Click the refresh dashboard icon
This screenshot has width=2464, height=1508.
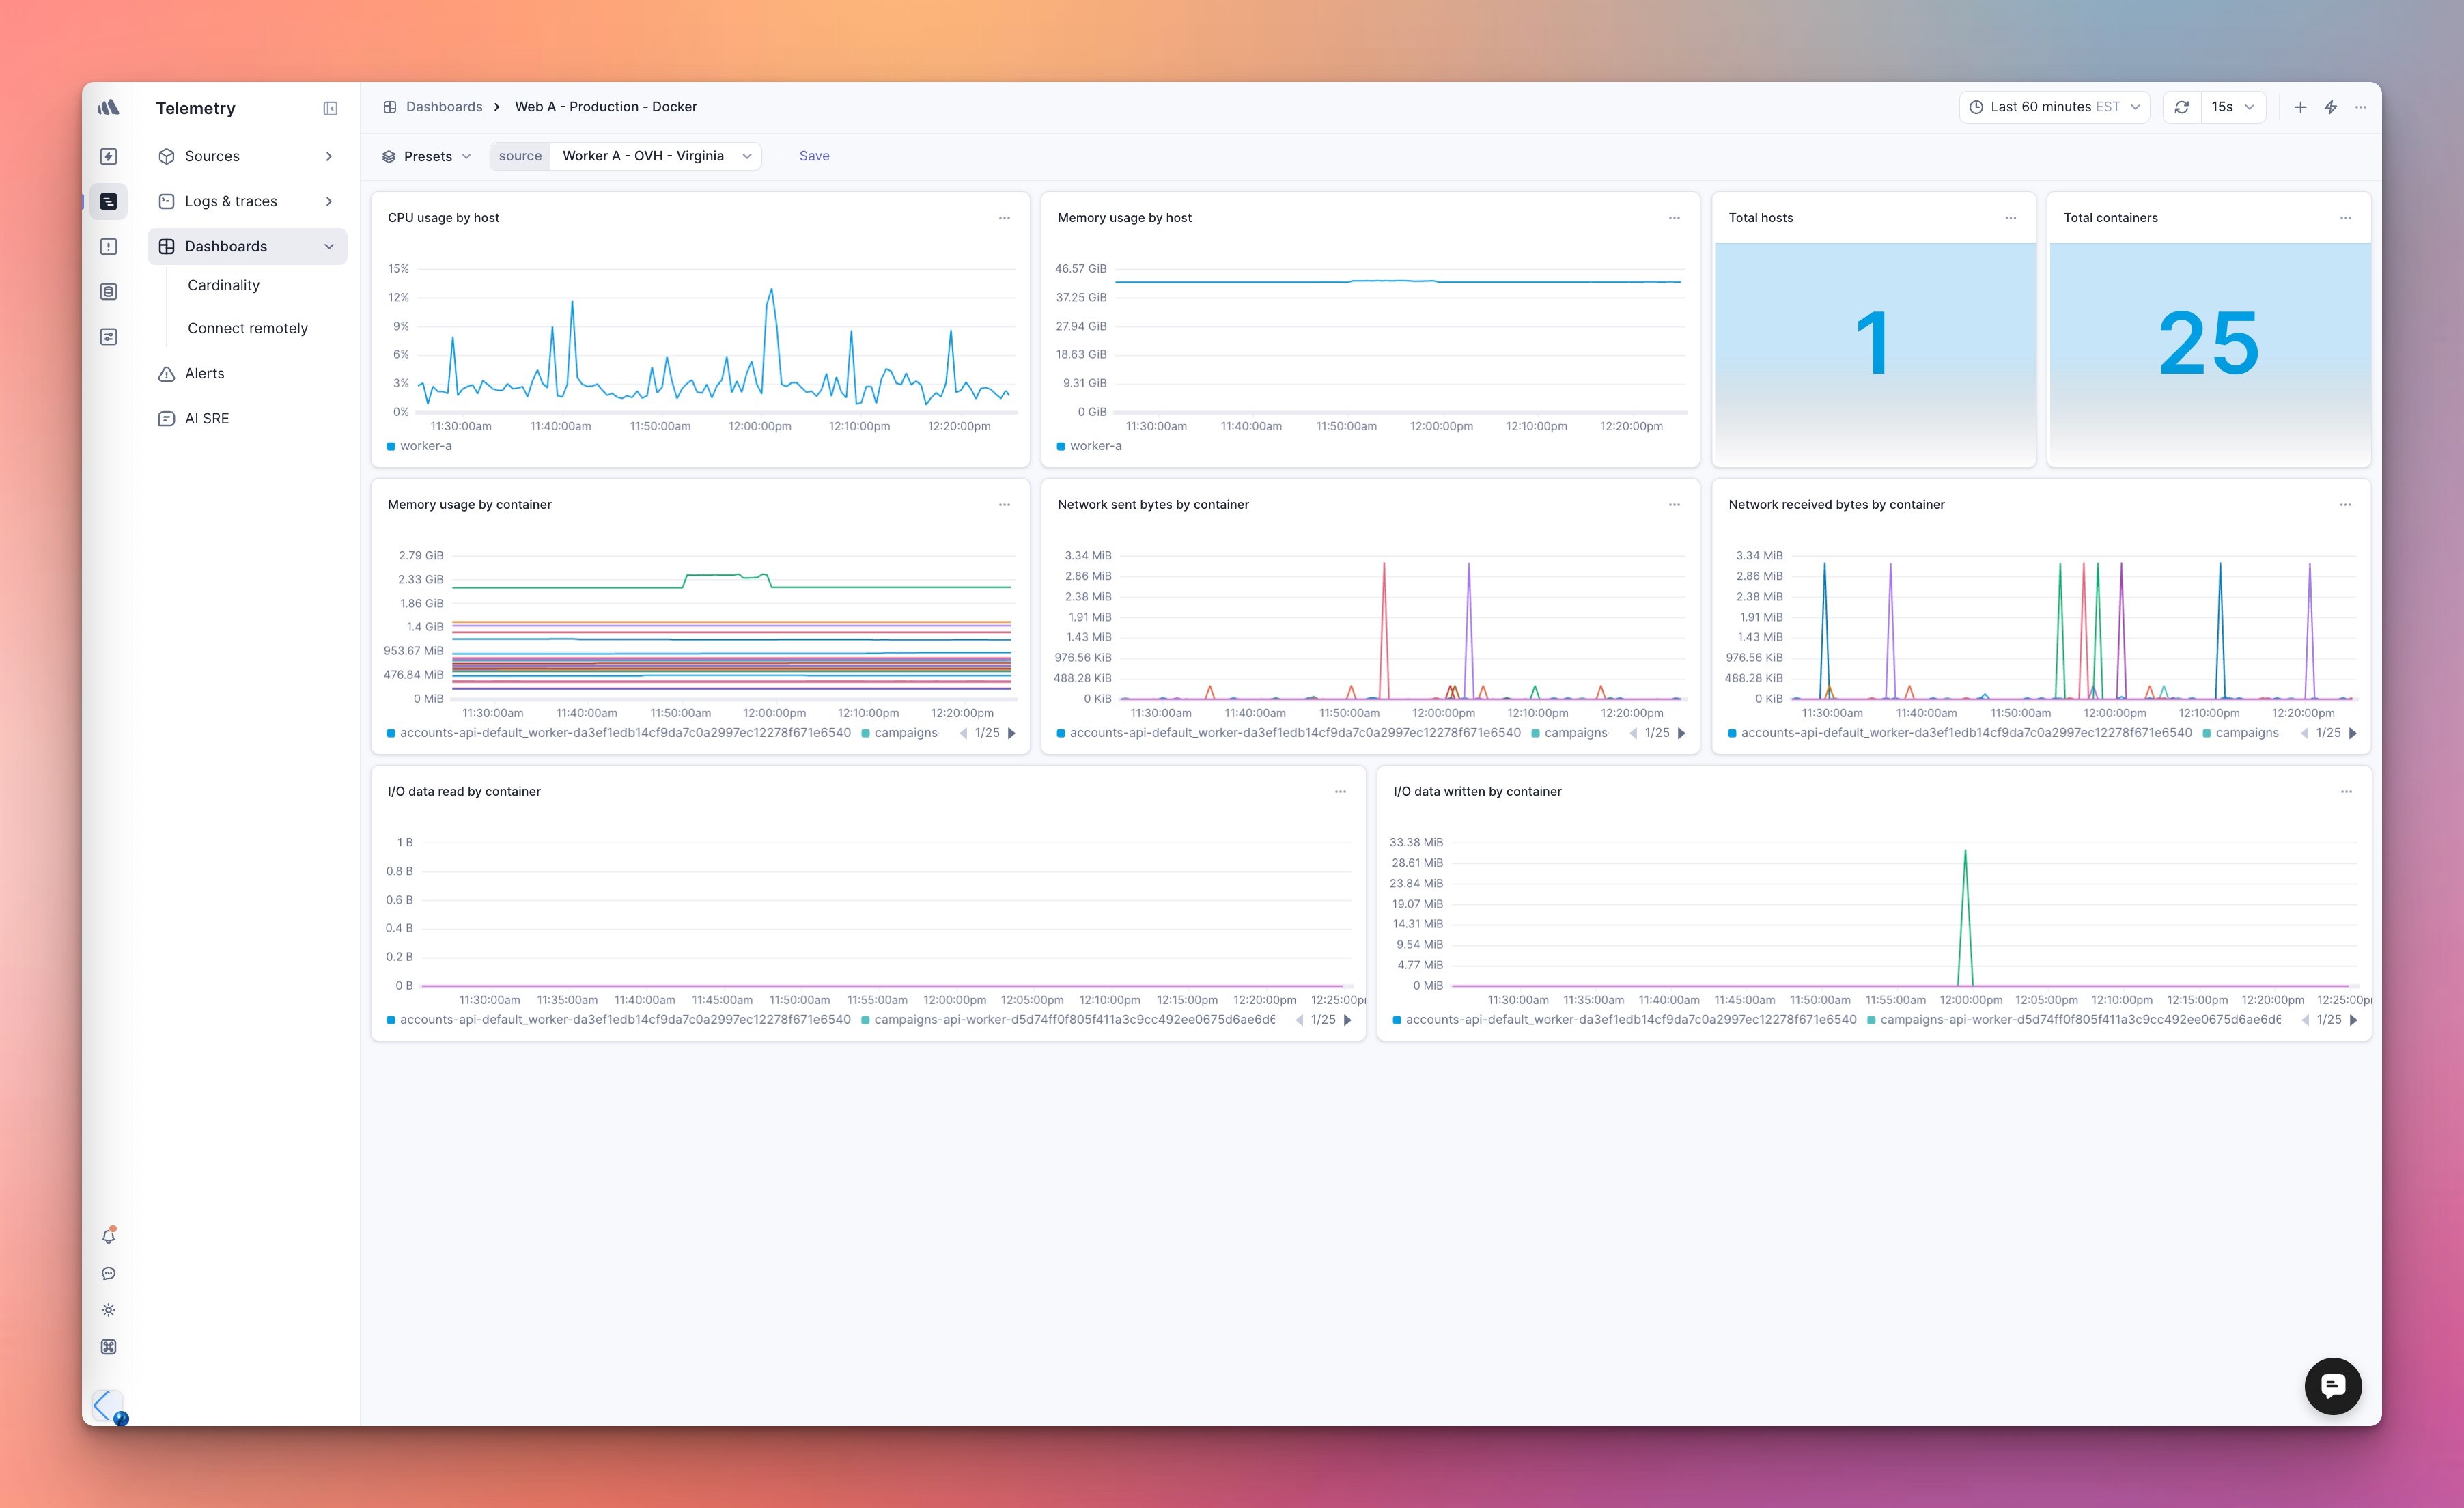[2182, 107]
